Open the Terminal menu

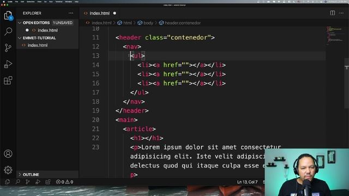click(59, 2)
